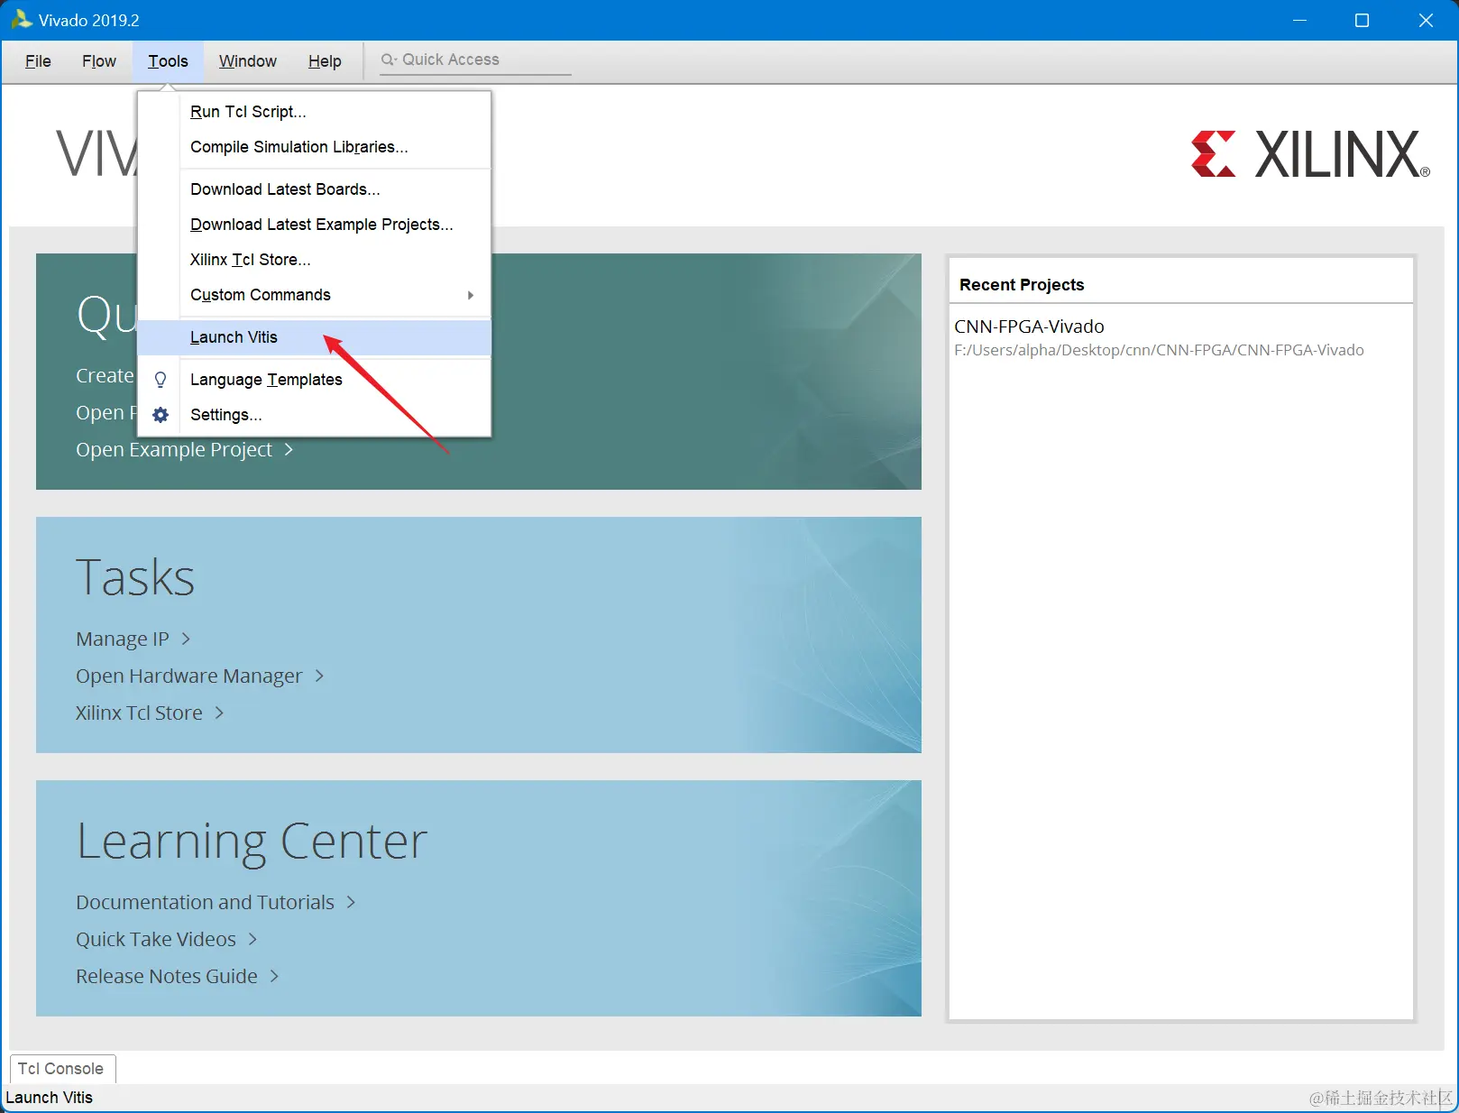Screen dimensions: 1459x1113
Task: Click Open Hardware Manager link
Action: click(189, 676)
